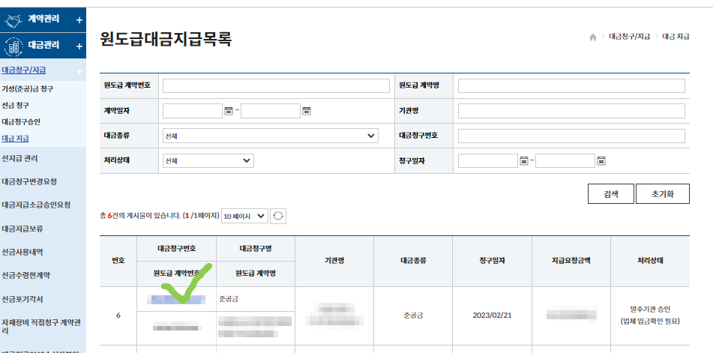Click the 대금종류 column header in the table
The image size is (713, 353).
413,261
